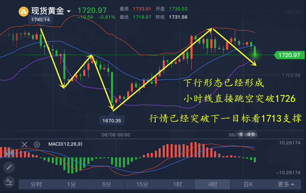Viewport: 306px width, 193px height.
Task: Switch to the 4时 timeframe tab
Action: pos(212,184)
